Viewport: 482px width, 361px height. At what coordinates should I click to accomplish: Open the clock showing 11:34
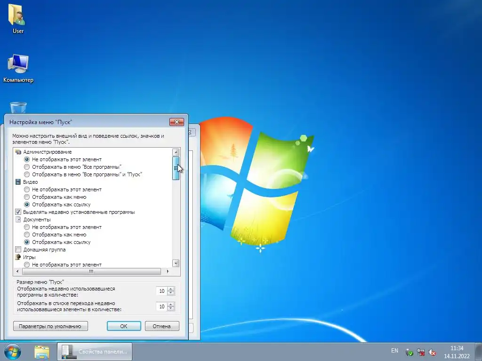(457, 352)
